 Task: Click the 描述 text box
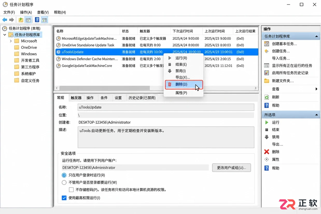(x=166, y=137)
